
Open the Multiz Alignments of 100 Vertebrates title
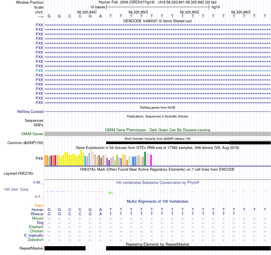[x=157, y=202]
